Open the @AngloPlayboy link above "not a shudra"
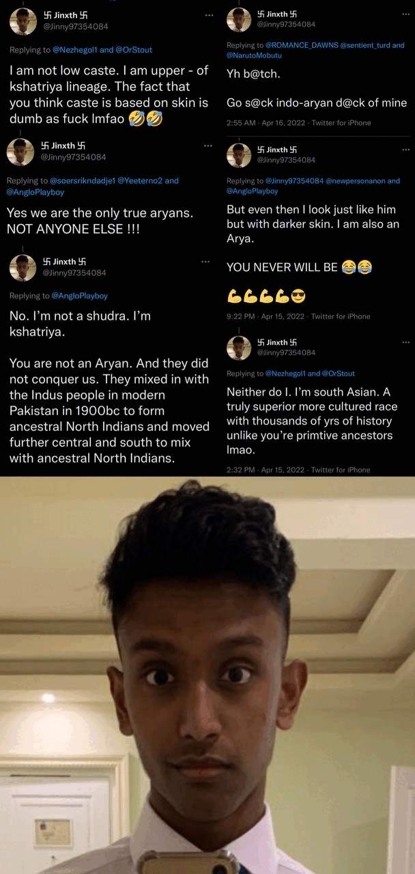The height and width of the screenshot is (874, 415). pos(79,296)
